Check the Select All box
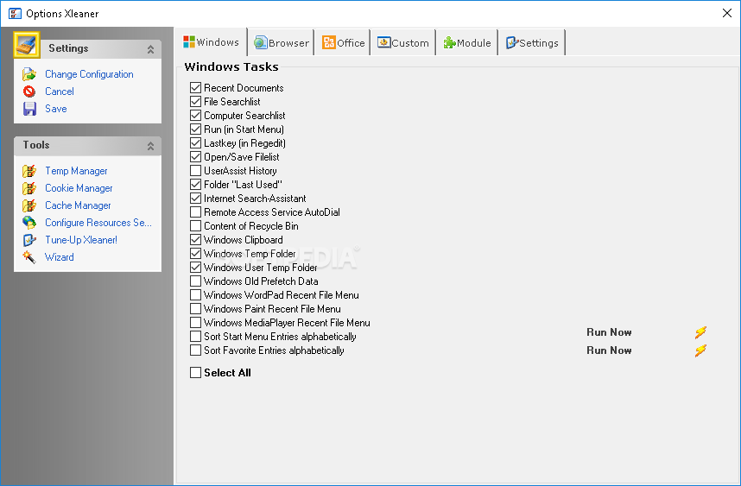 pyautogui.click(x=196, y=373)
